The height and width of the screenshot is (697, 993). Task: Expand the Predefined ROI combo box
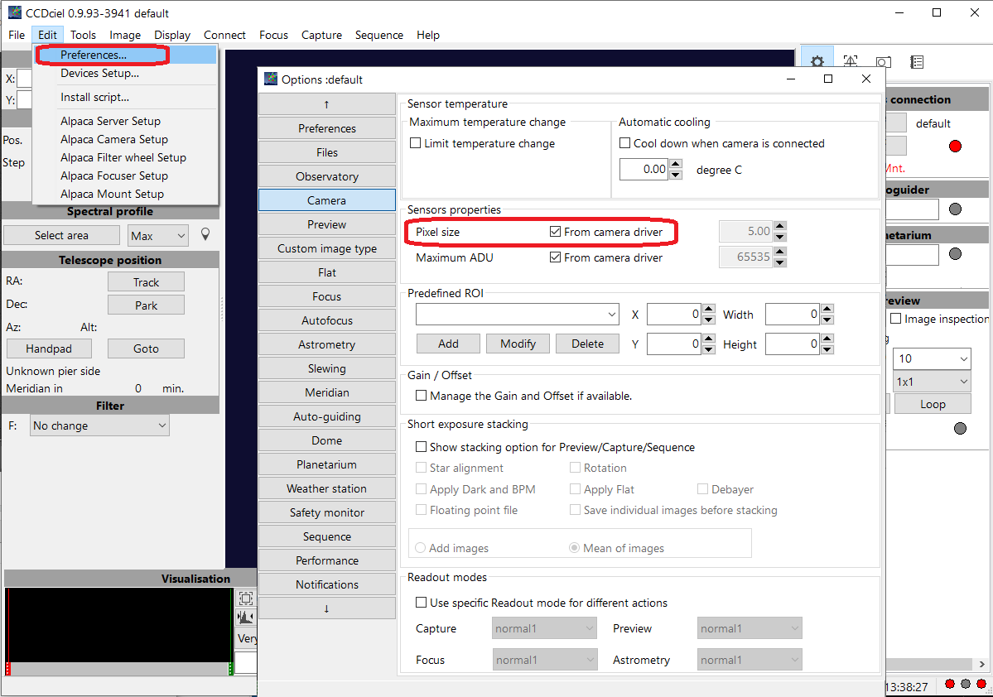tap(611, 315)
